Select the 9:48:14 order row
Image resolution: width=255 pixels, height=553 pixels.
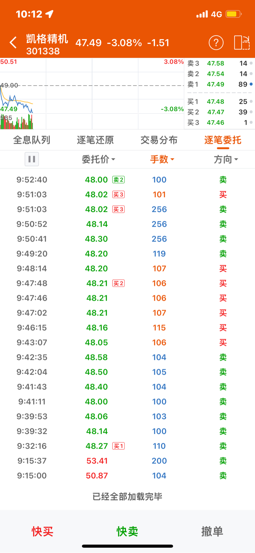click(x=127, y=268)
